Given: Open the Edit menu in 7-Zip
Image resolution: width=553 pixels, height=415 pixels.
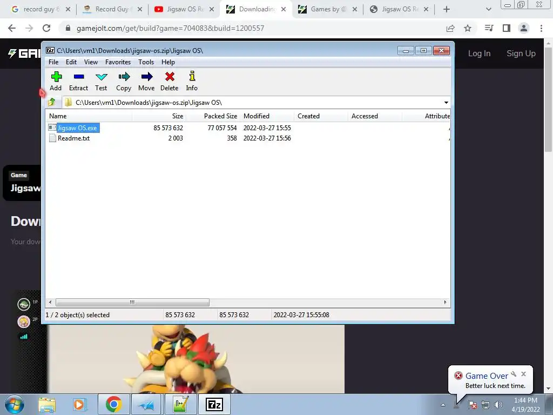Looking at the screenshot, I should tap(71, 62).
